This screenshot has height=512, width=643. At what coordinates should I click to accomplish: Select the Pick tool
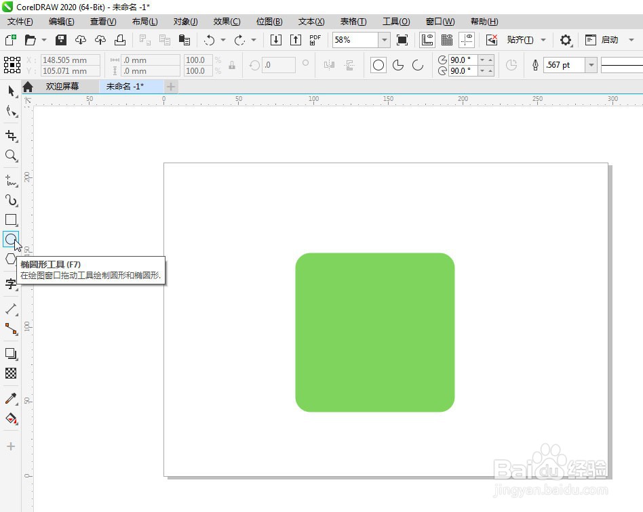12,91
